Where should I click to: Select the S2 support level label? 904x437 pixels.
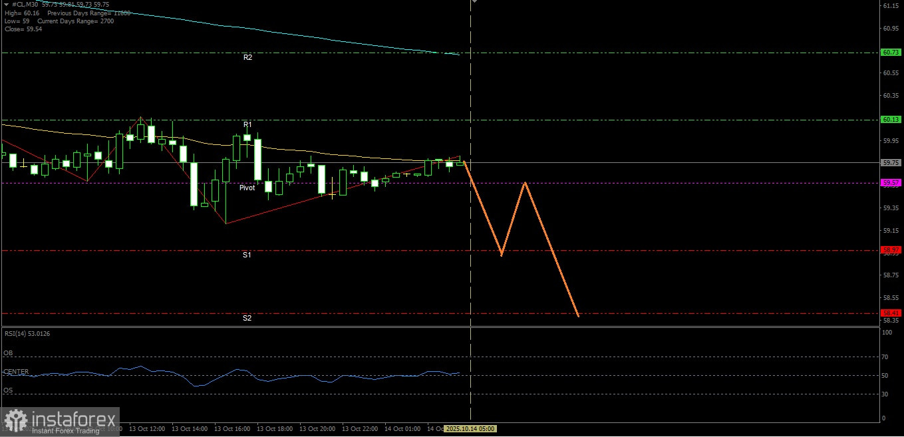247,318
